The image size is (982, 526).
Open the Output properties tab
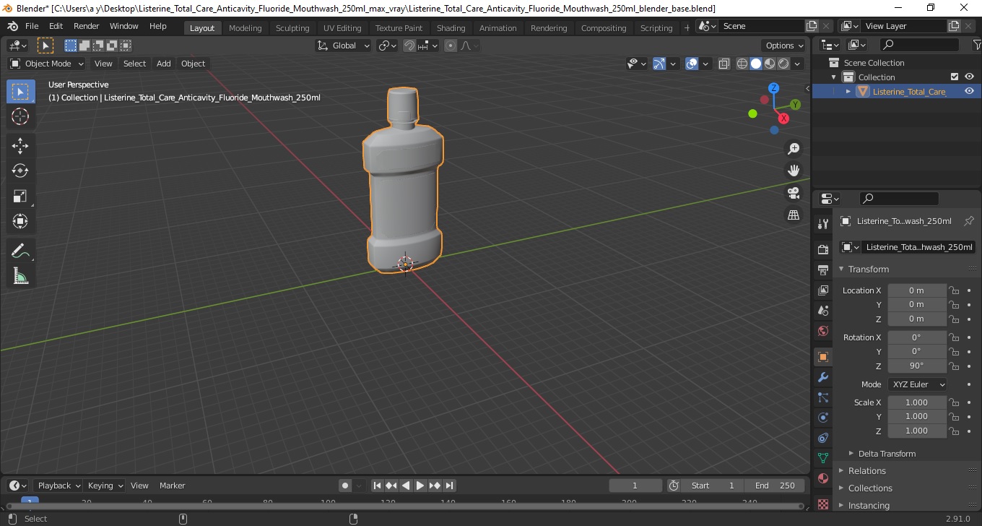pyautogui.click(x=822, y=270)
